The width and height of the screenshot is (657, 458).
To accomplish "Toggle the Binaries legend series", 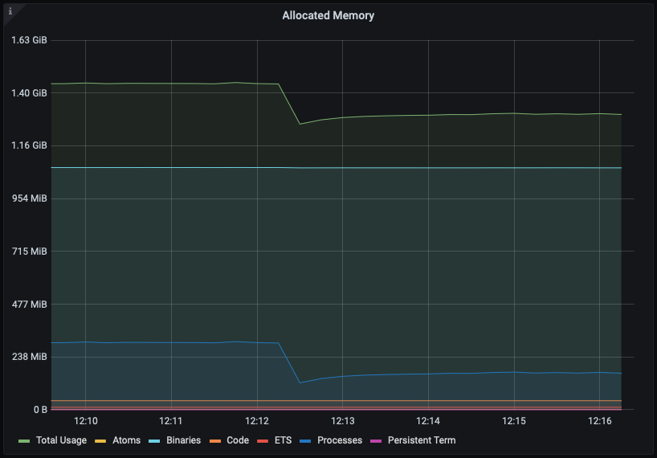I will 183,440.
